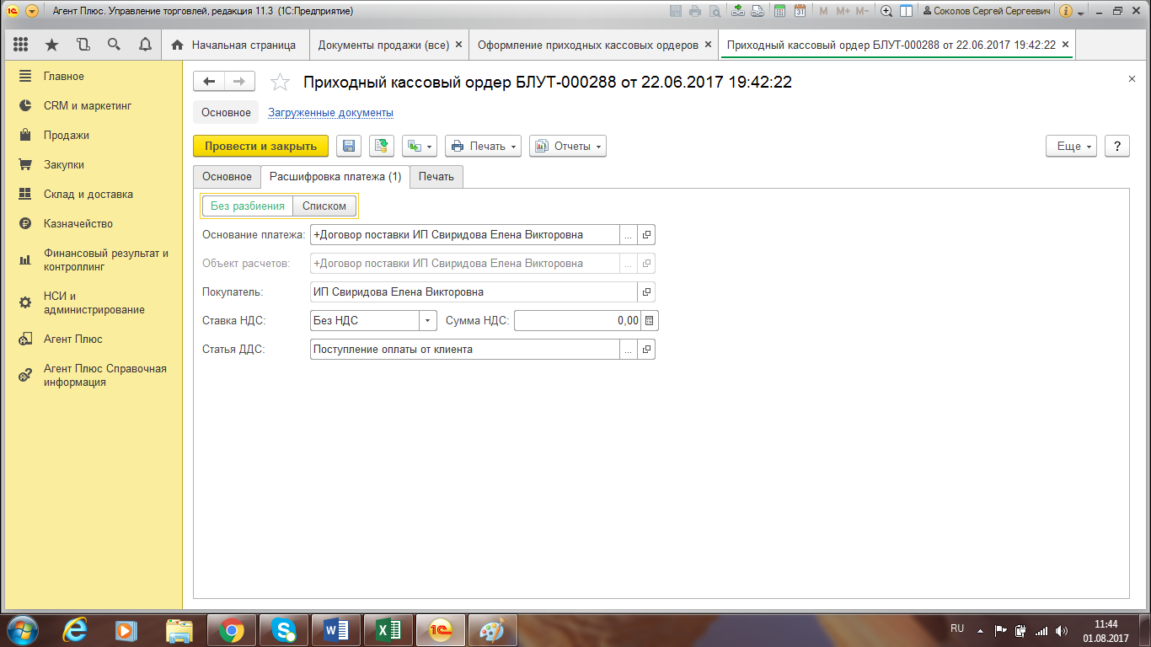Click the post document icon
1151x647 pixels.
382,146
